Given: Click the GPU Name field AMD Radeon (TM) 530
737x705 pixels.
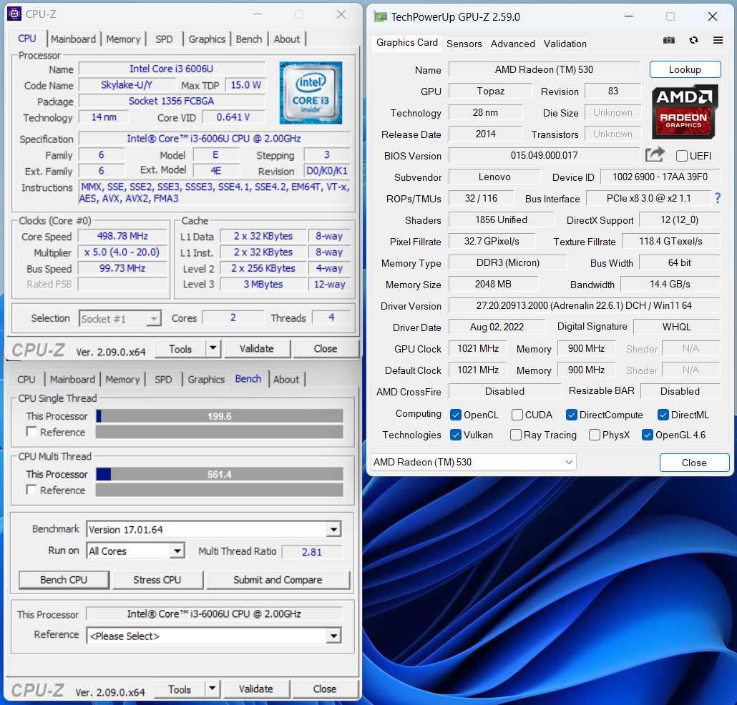Looking at the screenshot, I should 544,69.
